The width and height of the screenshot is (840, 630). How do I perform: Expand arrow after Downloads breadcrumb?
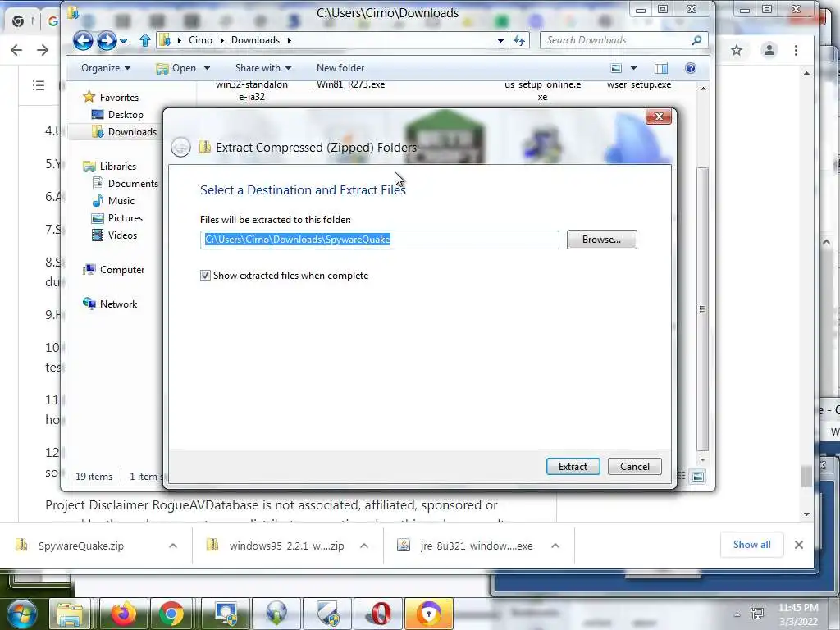(290, 40)
